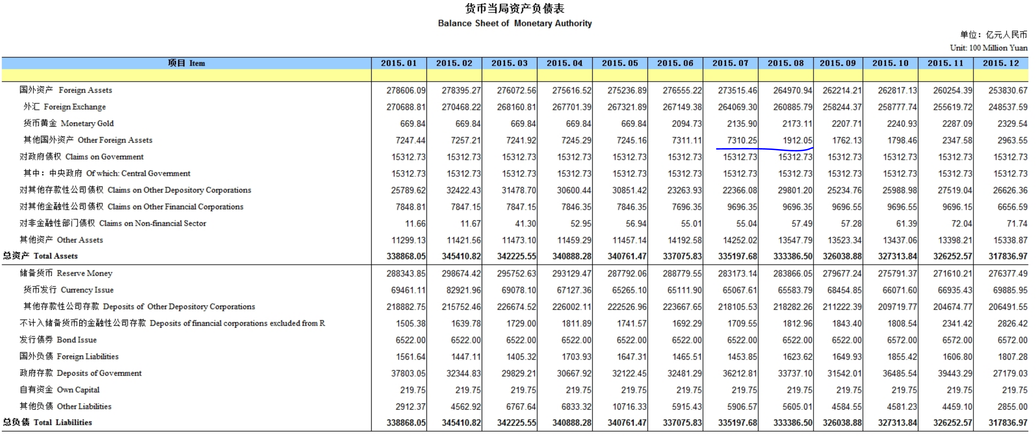The image size is (1036, 443).
Task: Click the Bond Issue row label
Action: coord(58,340)
